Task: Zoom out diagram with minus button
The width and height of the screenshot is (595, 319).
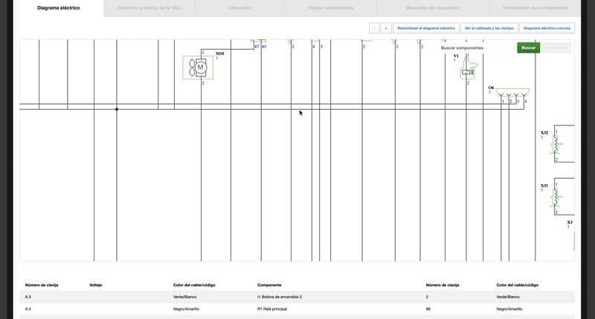Action: 374,28
